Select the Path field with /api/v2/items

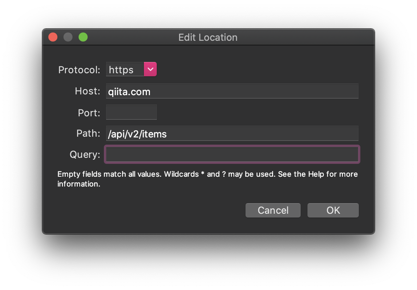point(232,133)
